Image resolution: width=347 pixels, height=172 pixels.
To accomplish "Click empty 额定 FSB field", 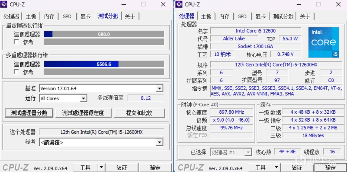I will point(231,135).
